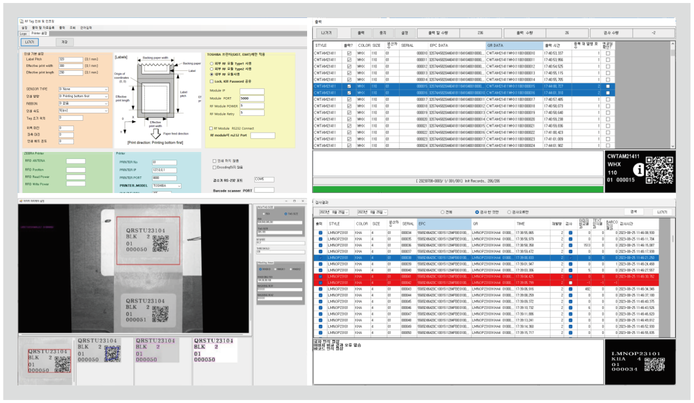
Task: Click the PRINTER IP field
Action: pos(164,170)
